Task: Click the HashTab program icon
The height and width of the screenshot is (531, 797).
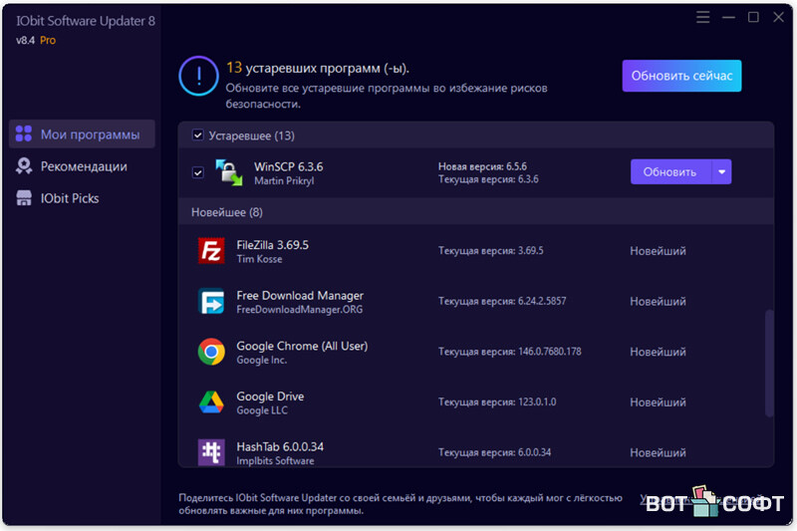Action: click(x=211, y=452)
